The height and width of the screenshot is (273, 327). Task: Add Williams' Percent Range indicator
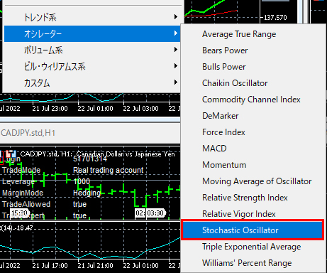(253, 263)
